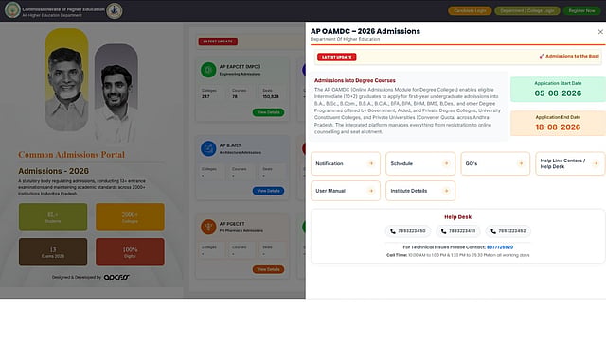Click the first help desk phone icon
Image resolution: width=606 pixels, height=340 pixels.
click(393, 231)
